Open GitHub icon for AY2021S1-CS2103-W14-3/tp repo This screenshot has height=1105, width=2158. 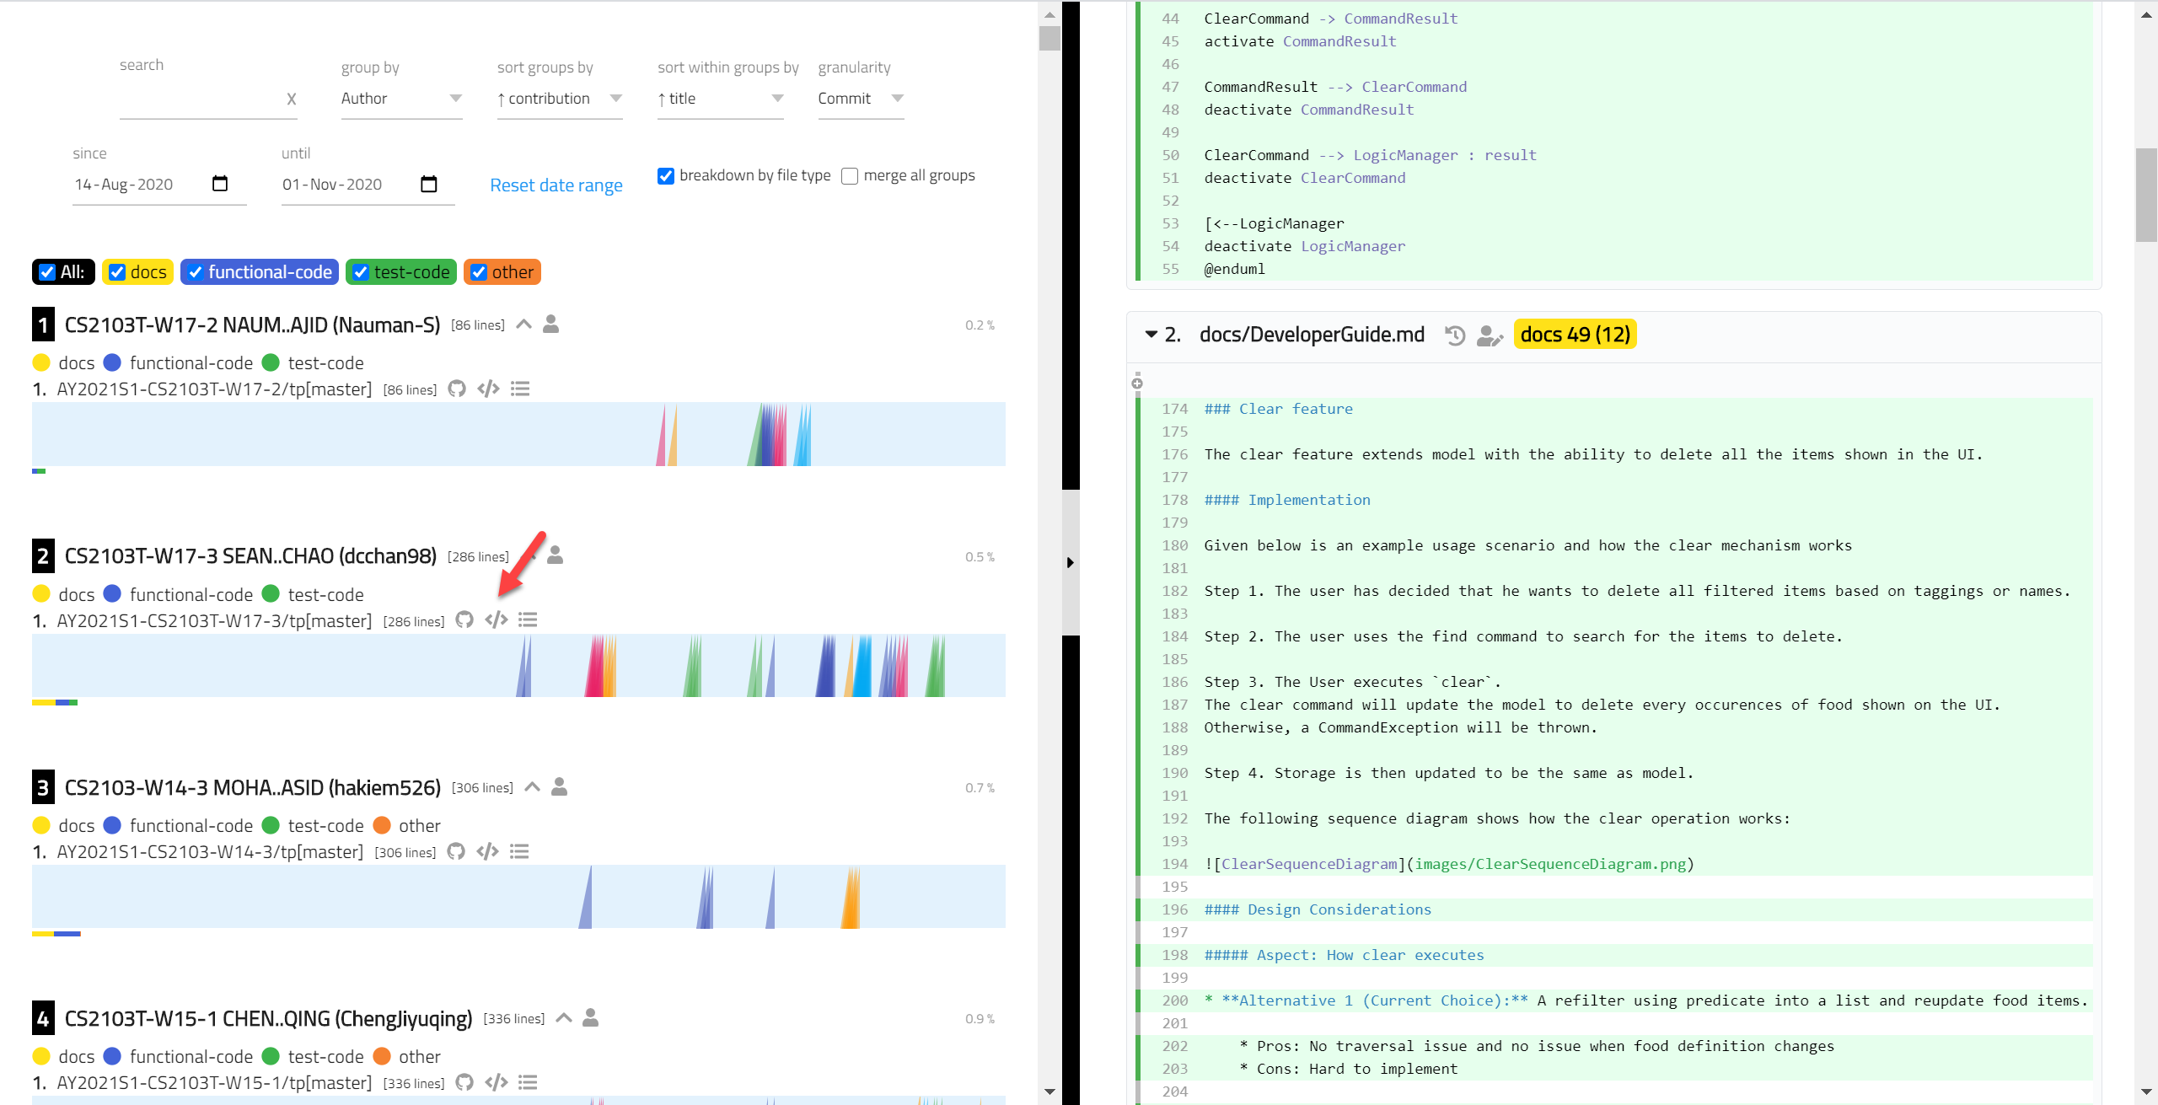pyautogui.click(x=456, y=851)
